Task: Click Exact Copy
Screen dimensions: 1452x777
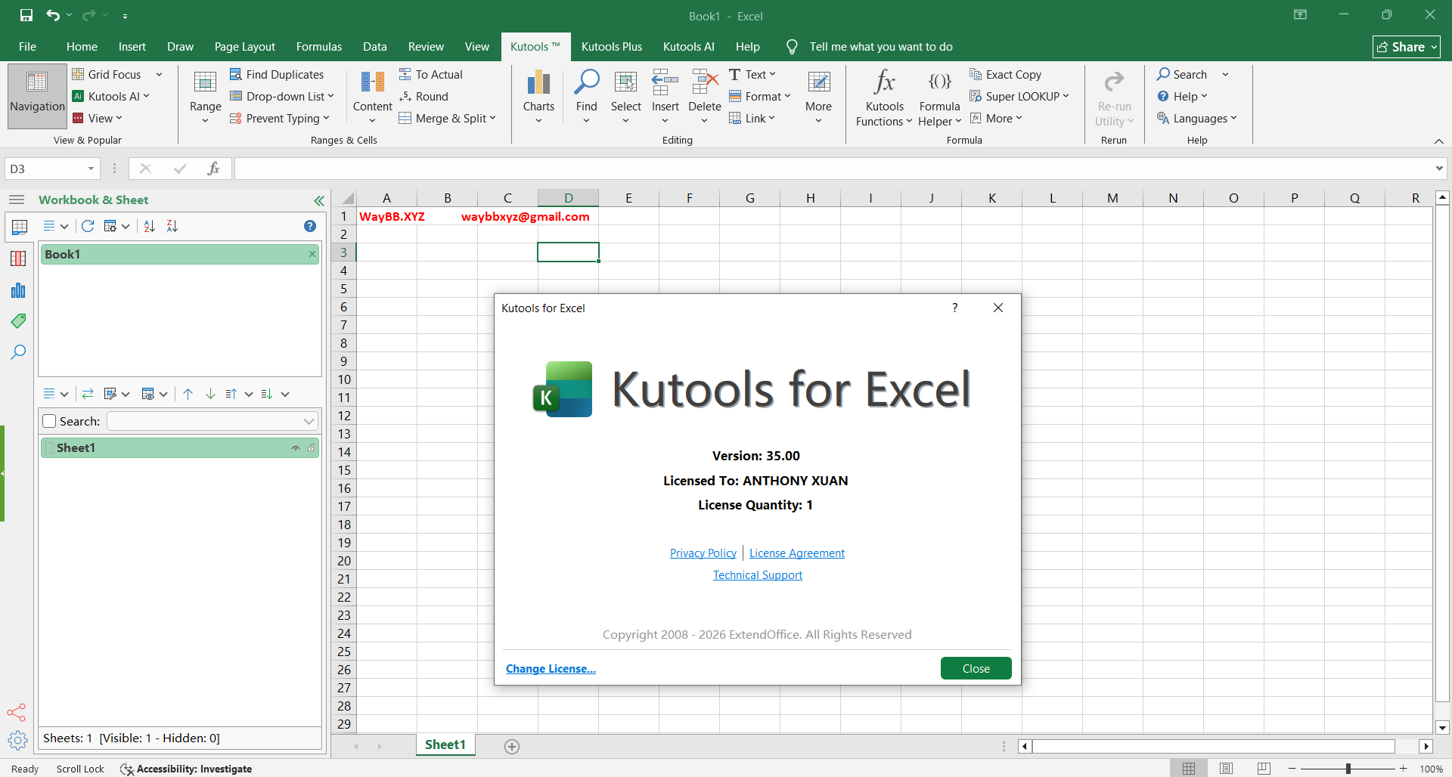Action: click(x=1006, y=74)
